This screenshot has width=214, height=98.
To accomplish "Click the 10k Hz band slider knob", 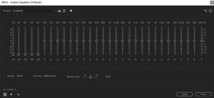I will tap(175, 40).
